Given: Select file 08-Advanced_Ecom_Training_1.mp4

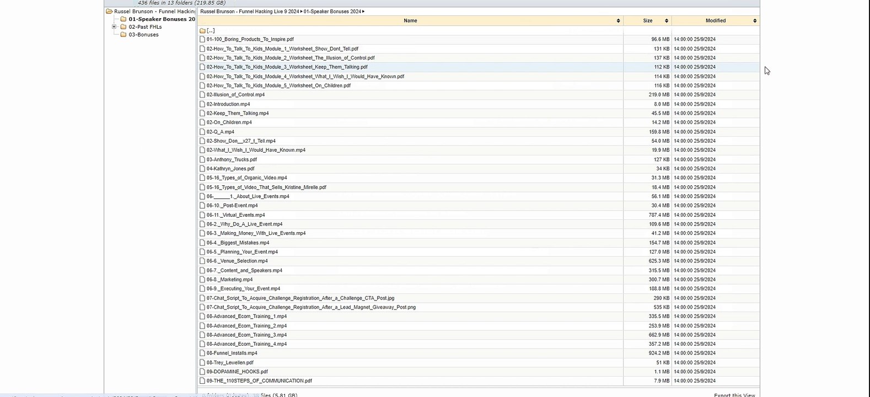Looking at the screenshot, I should [x=246, y=316].
